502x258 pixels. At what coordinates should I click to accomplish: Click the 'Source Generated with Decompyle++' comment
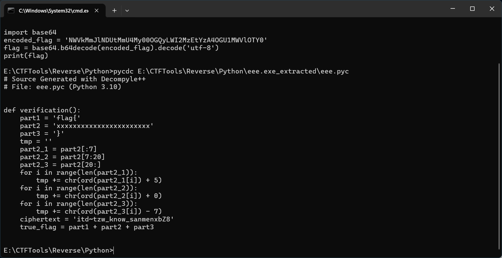coord(79,79)
